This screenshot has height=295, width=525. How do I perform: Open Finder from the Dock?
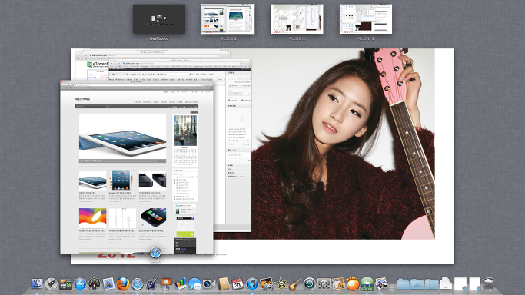point(37,284)
